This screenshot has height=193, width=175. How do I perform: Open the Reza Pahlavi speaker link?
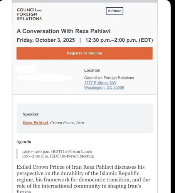coord(35,123)
